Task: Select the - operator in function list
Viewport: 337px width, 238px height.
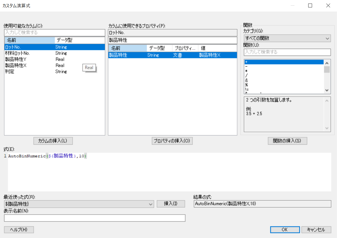Action: tap(284, 66)
